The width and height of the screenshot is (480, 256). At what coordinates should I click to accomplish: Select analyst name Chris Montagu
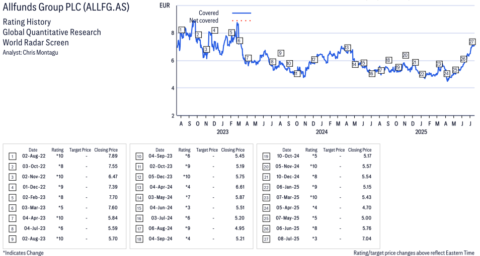(40, 52)
